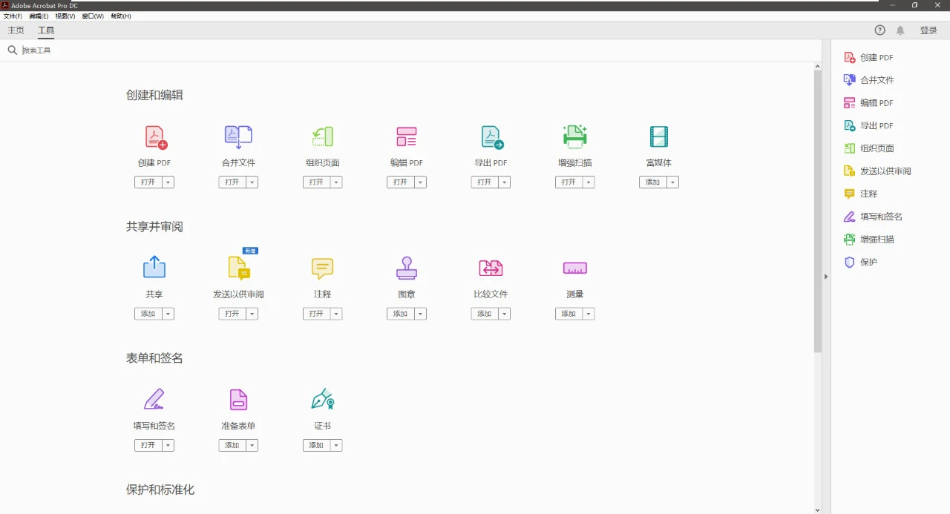The width and height of the screenshot is (950, 514).
Task: Expand dropdown arrow beside 编辑 PDF 打开
Action: [421, 182]
